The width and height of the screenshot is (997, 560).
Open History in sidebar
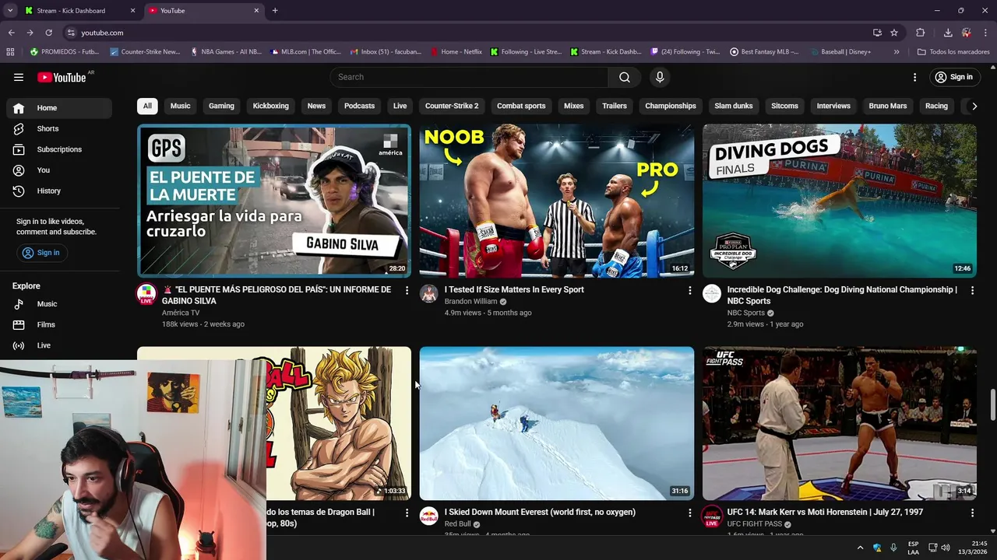pos(59,191)
